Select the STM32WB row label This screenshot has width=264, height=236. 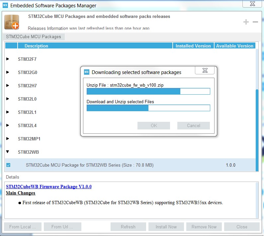pos(28,152)
